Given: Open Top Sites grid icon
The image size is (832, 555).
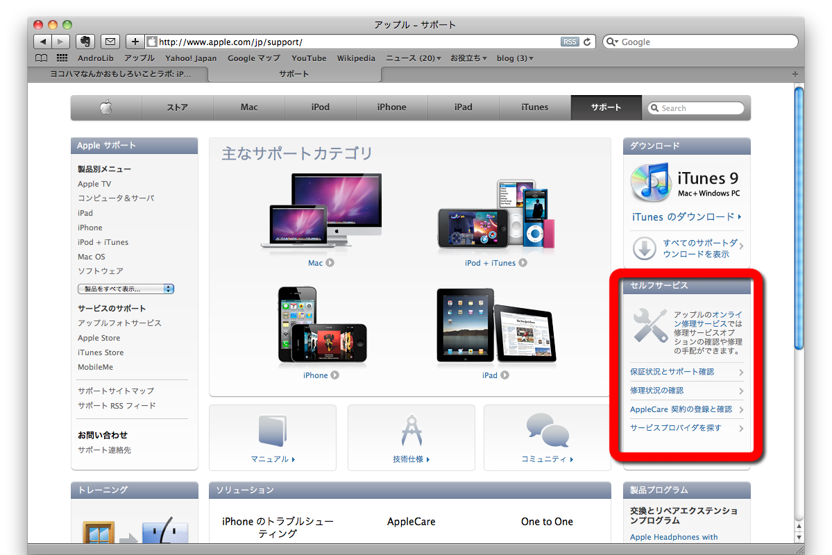Looking at the screenshot, I should coord(62,58).
